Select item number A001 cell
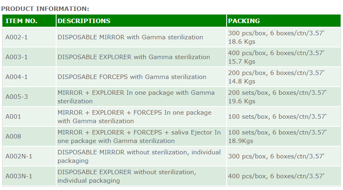 (x=13, y=117)
